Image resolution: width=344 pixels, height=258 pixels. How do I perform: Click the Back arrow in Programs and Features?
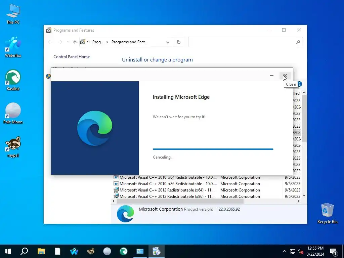(50, 42)
